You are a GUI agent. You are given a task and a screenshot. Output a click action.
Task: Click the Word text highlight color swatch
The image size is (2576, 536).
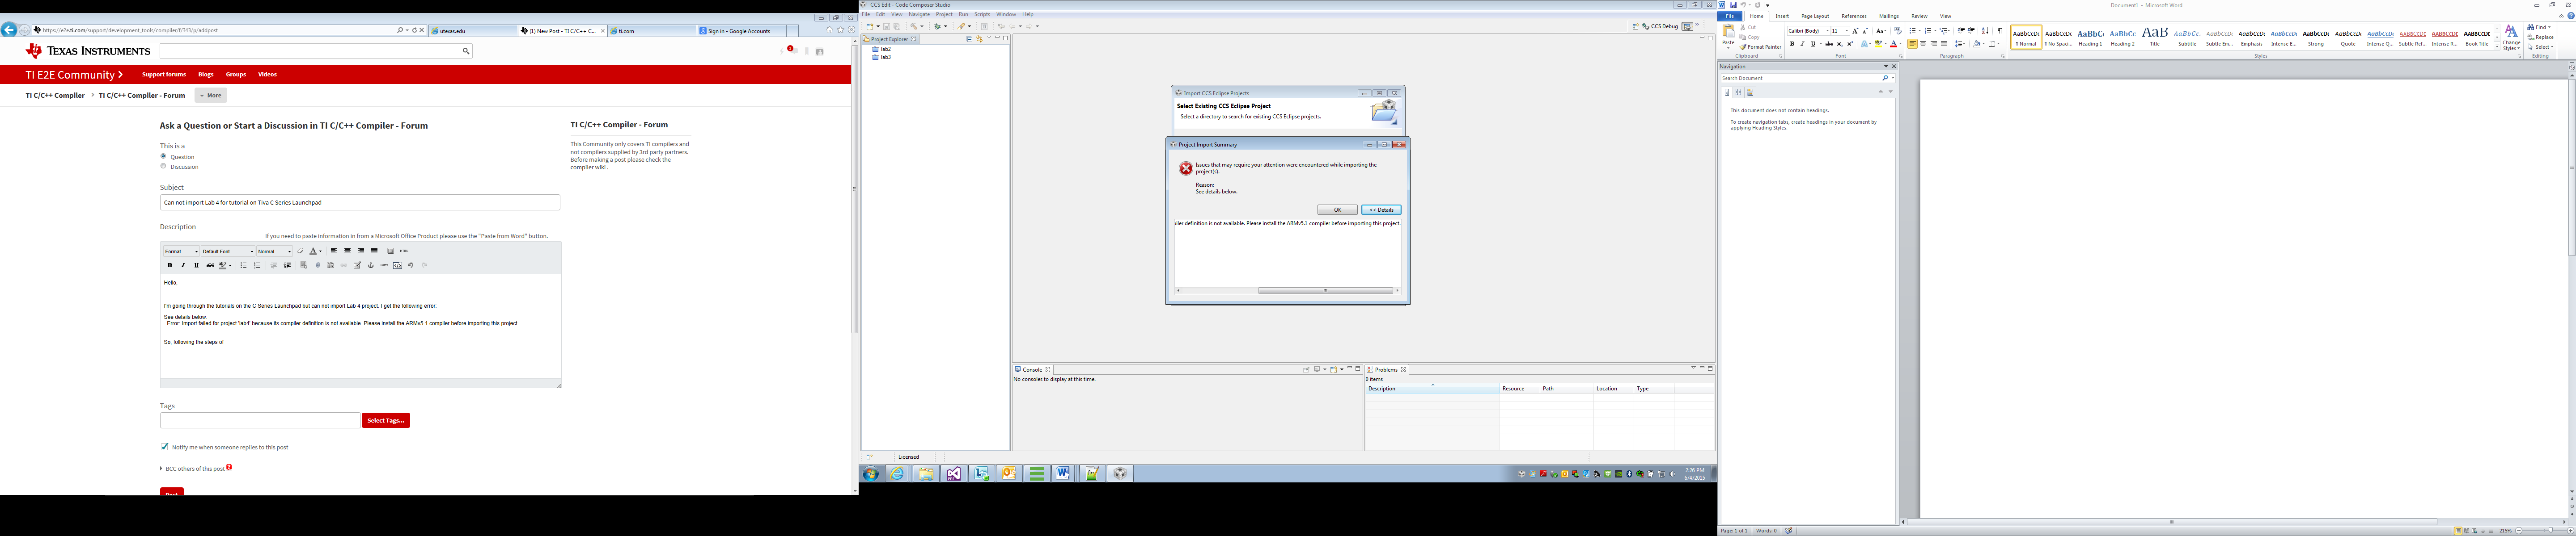point(1878,44)
